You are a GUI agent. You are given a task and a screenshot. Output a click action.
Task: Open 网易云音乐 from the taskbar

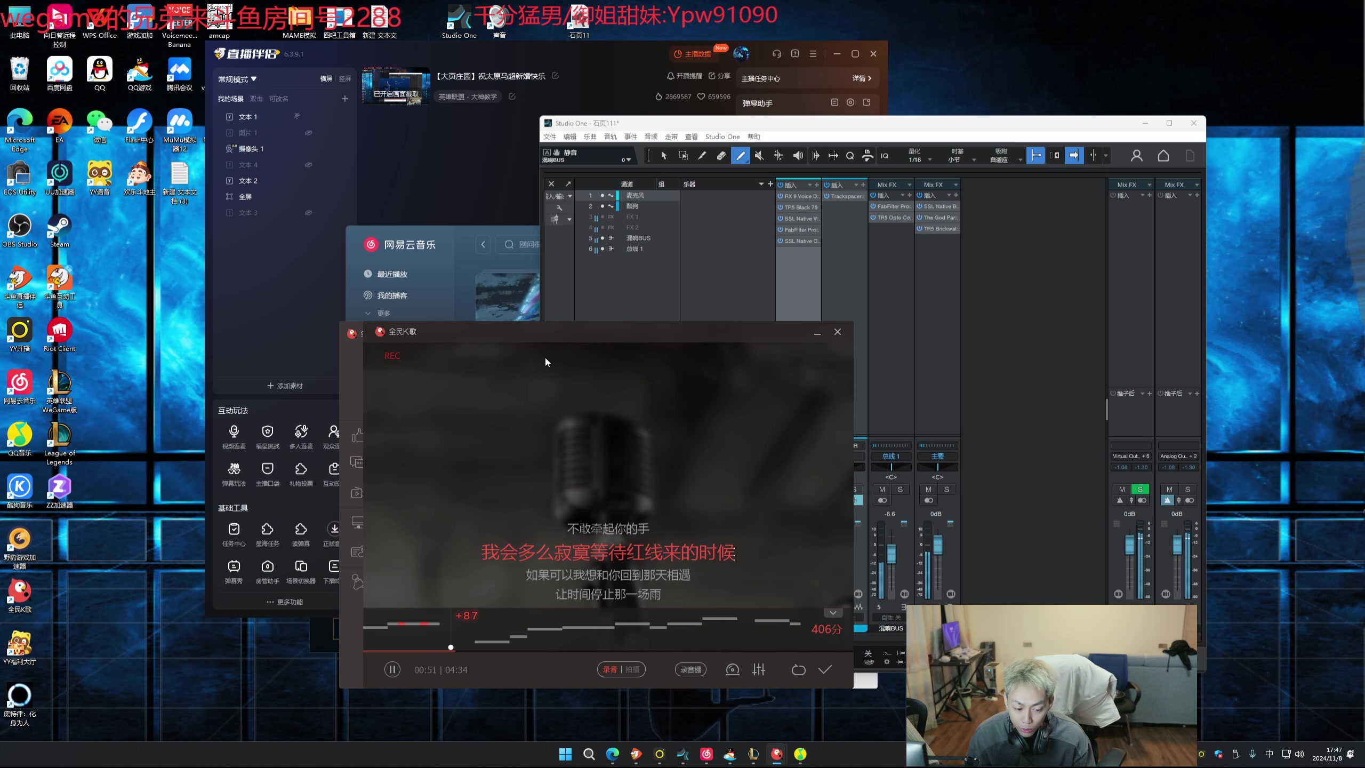[706, 754]
